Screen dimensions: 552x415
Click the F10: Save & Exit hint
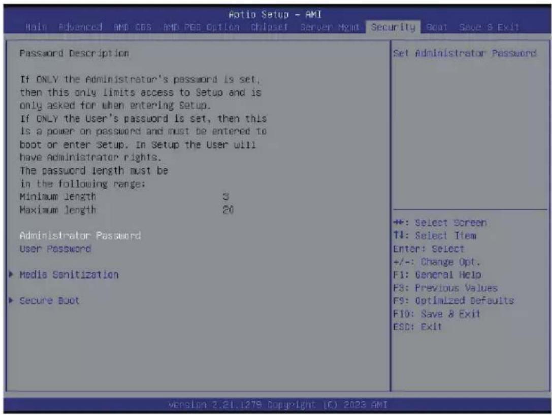click(x=437, y=314)
